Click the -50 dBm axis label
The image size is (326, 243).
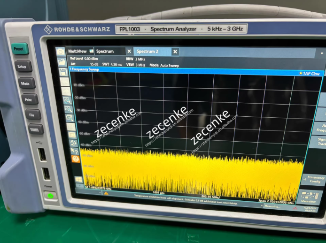coord(84,133)
